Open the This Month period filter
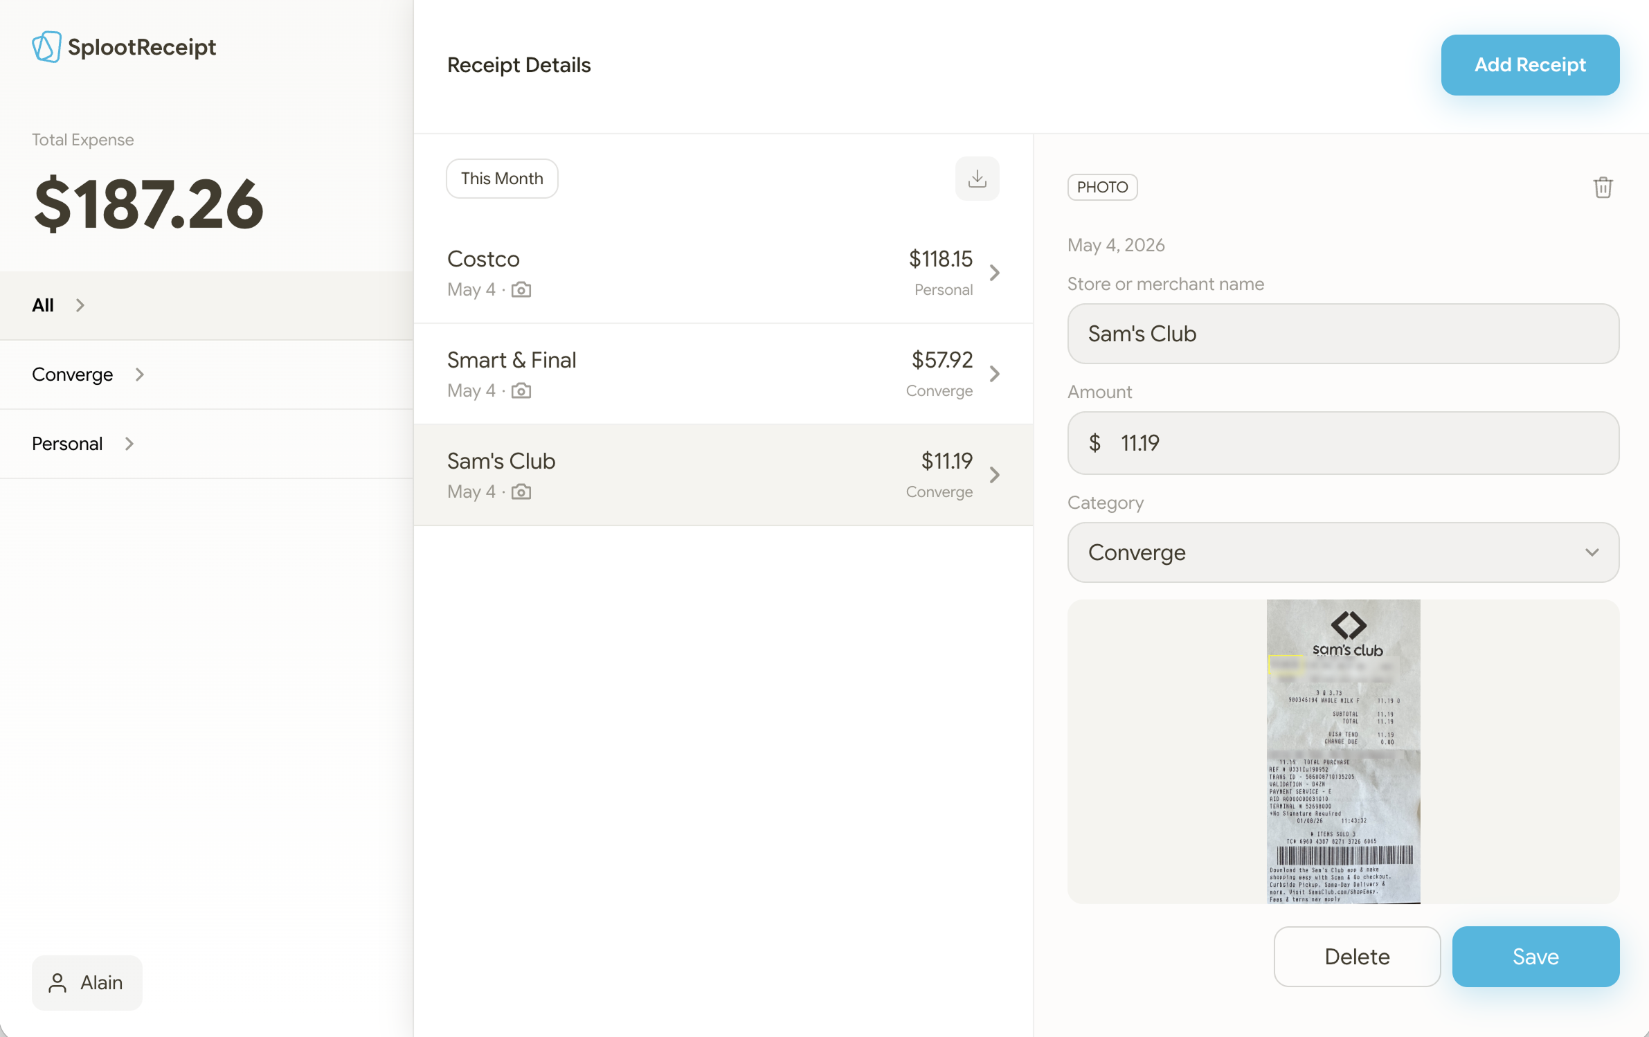This screenshot has height=1037, width=1649. click(502, 179)
